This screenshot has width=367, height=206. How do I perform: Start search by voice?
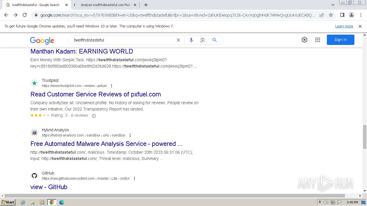tap(191, 40)
